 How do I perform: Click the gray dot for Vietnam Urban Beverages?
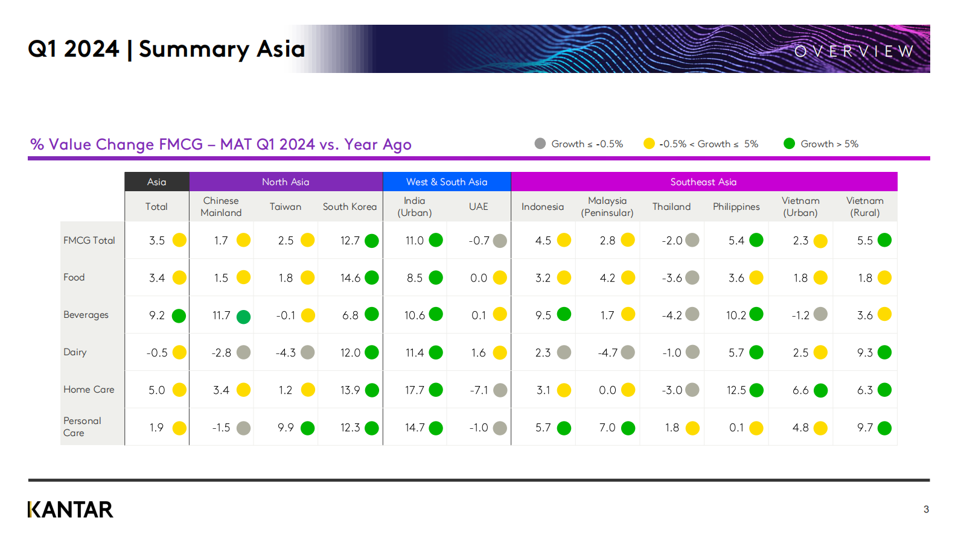tap(820, 314)
